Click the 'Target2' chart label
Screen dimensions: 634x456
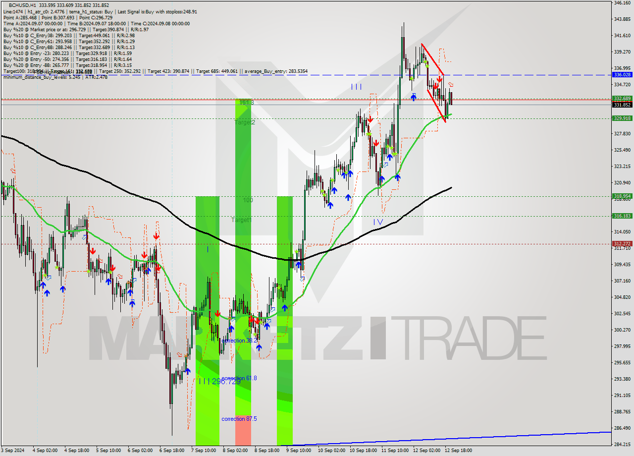click(245, 122)
